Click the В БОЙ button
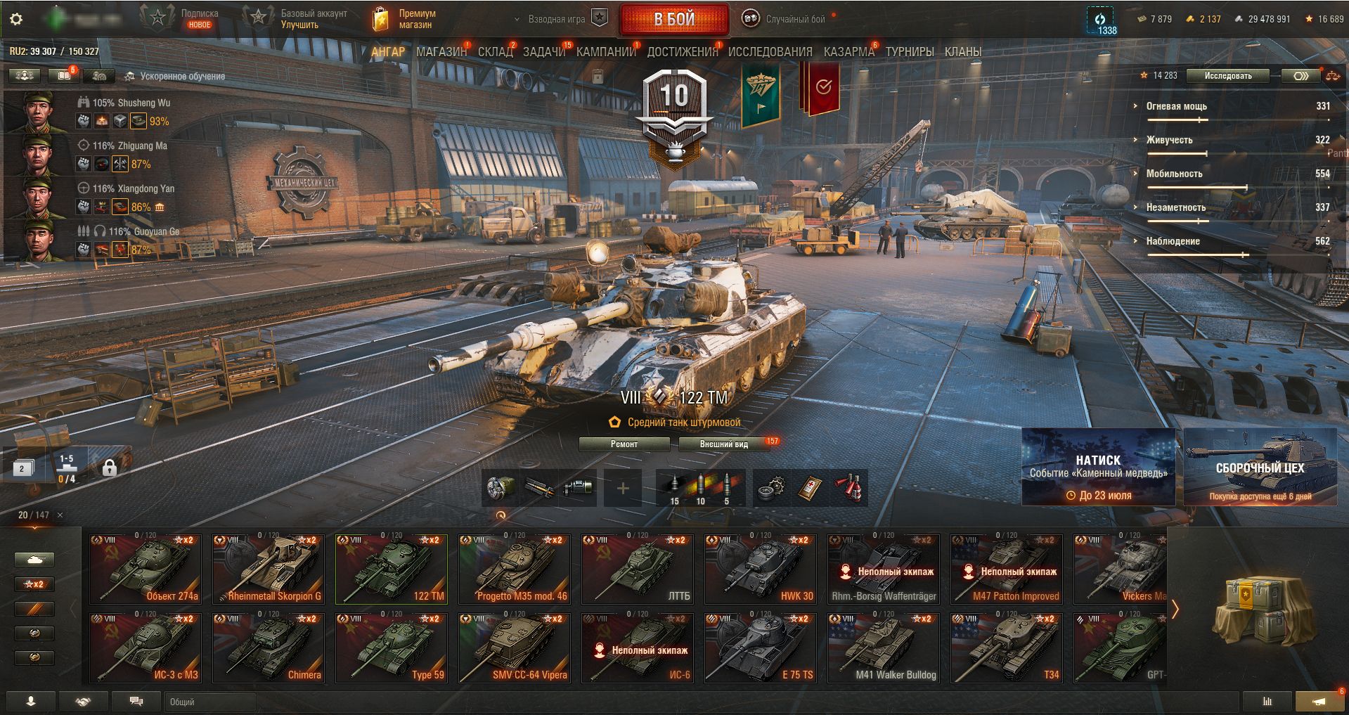 (674, 20)
